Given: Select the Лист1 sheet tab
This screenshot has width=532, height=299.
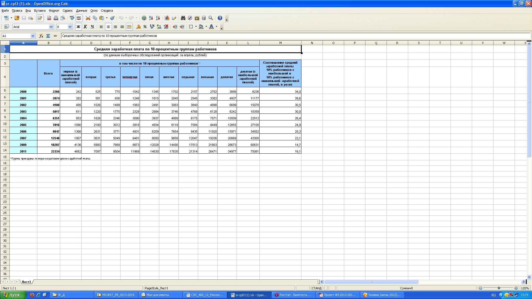Looking at the screenshot, I should (x=26, y=282).
